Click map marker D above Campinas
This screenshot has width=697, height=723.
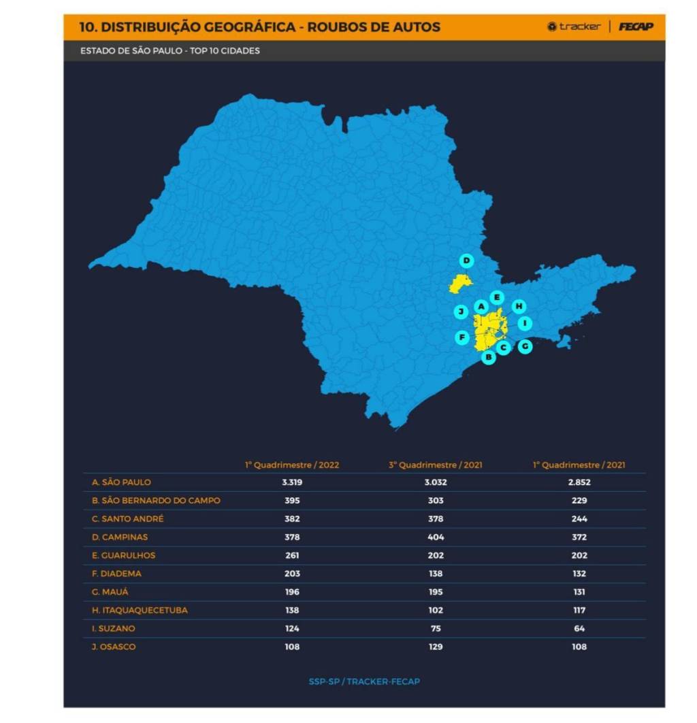coord(467,261)
